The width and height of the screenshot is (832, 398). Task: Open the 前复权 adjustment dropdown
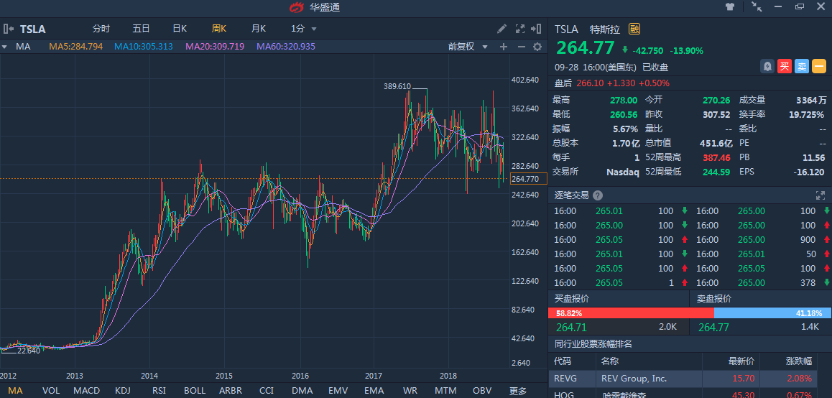tap(468, 47)
